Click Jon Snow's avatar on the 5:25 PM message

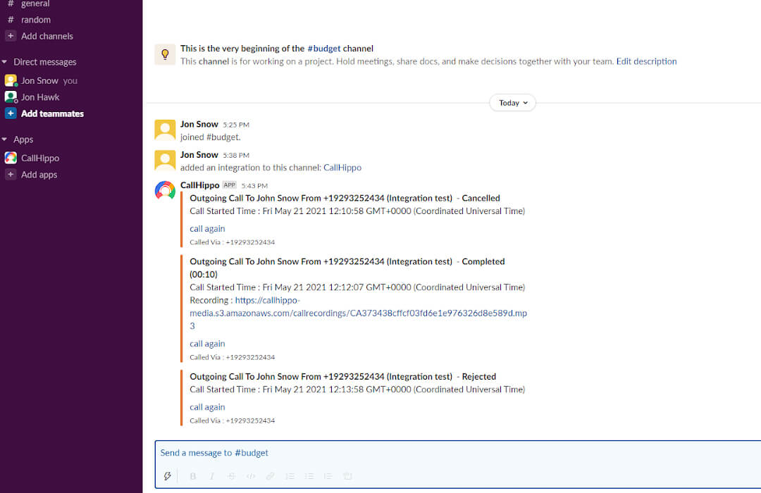point(165,130)
